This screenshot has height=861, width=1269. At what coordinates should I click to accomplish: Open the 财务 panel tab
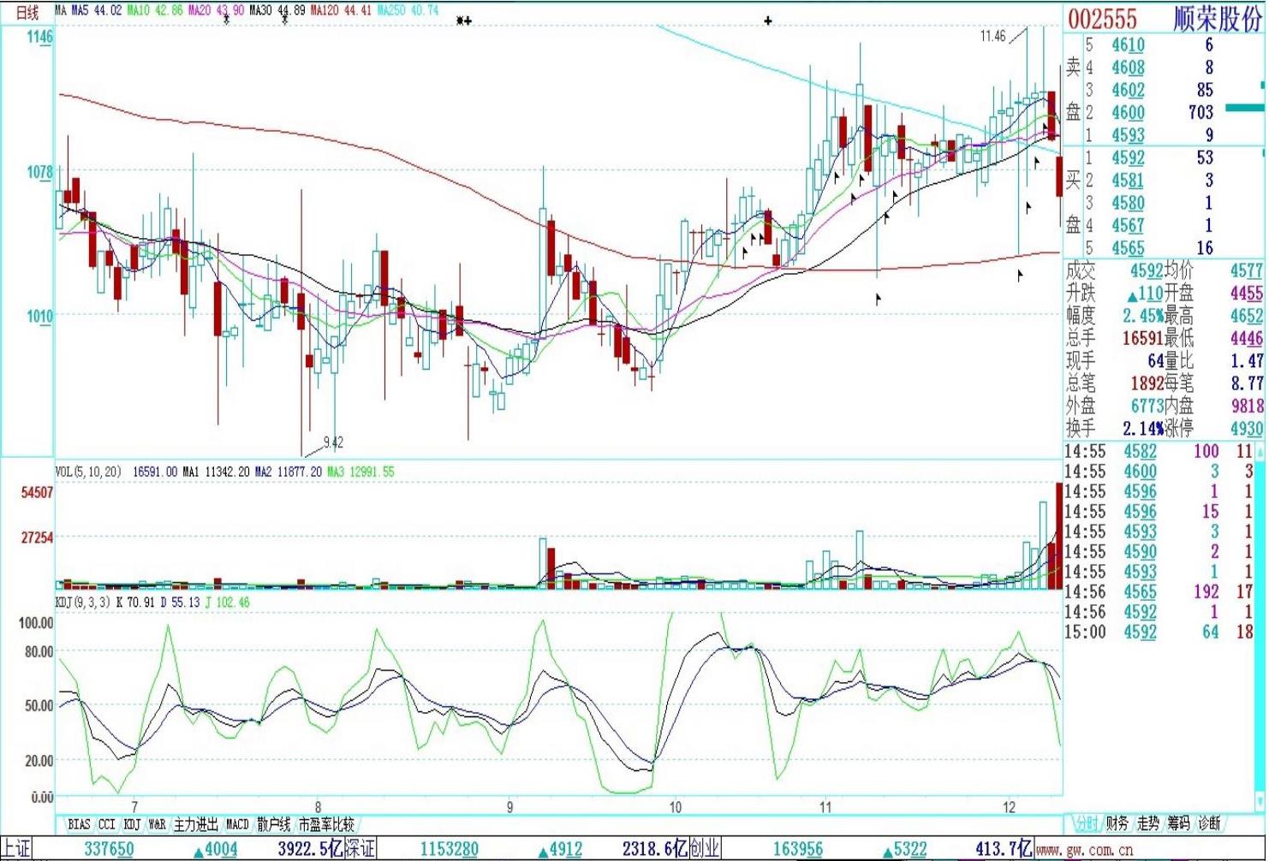coord(1117,823)
